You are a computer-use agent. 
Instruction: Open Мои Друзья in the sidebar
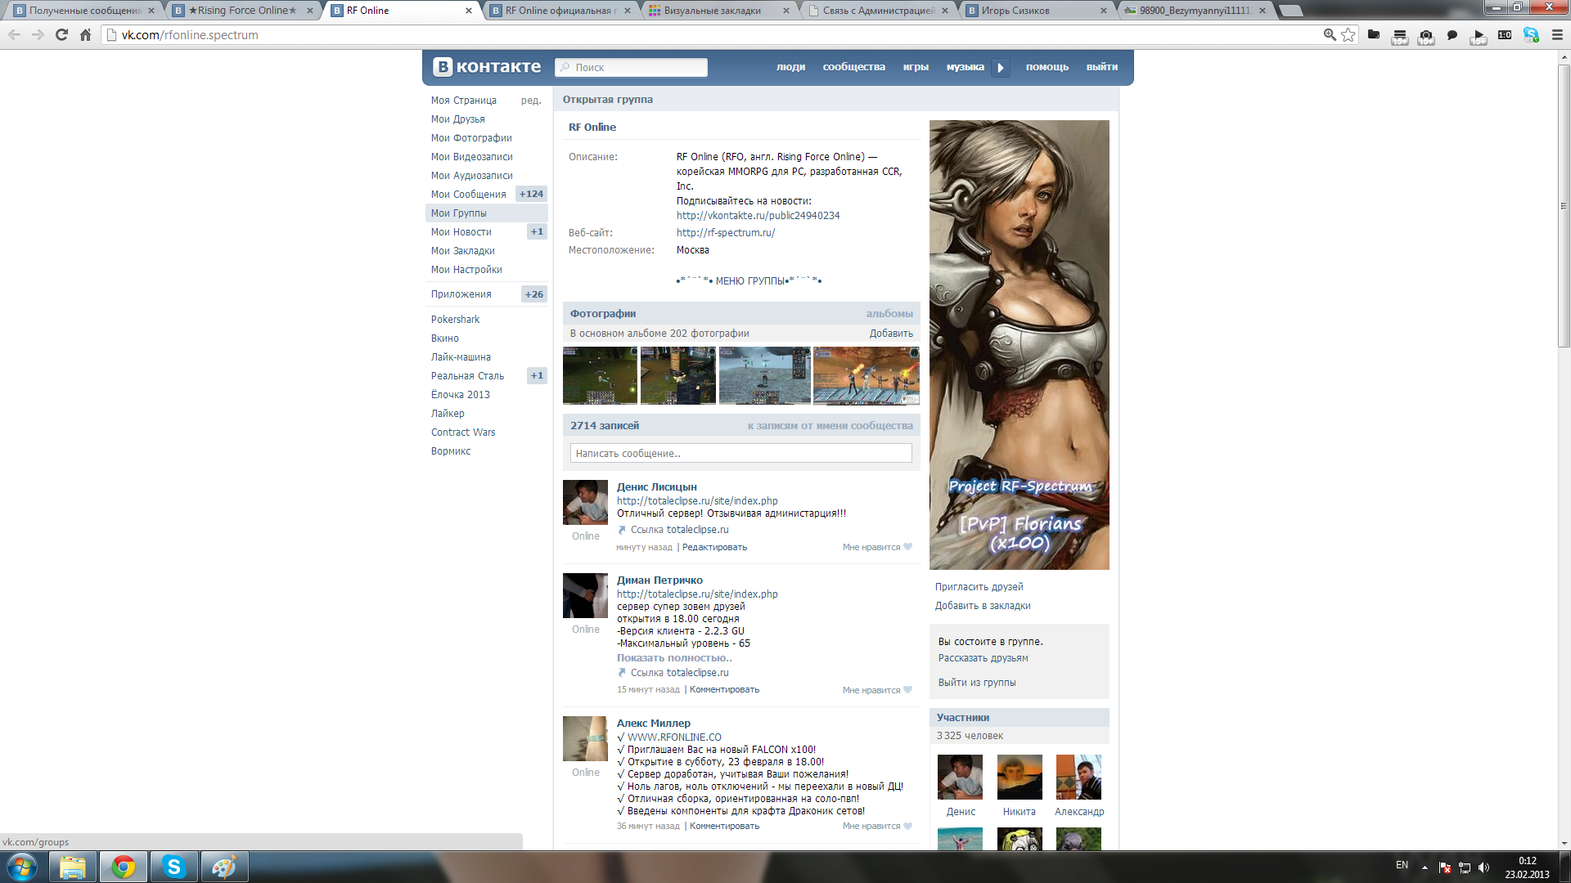458,119
